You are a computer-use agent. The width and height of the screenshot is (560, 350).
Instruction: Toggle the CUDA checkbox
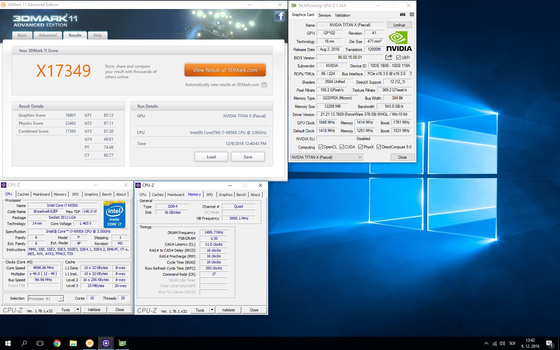point(342,147)
